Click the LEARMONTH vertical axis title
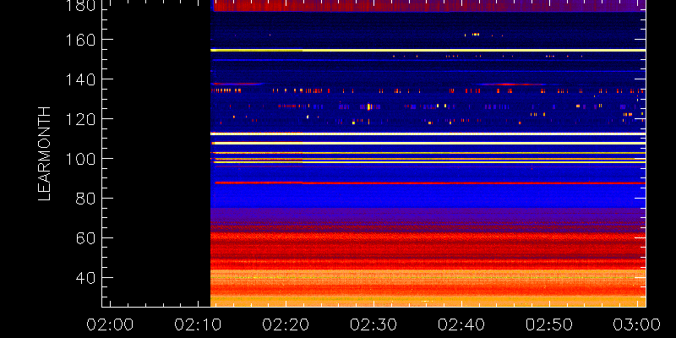The image size is (676, 338). pyautogui.click(x=45, y=154)
